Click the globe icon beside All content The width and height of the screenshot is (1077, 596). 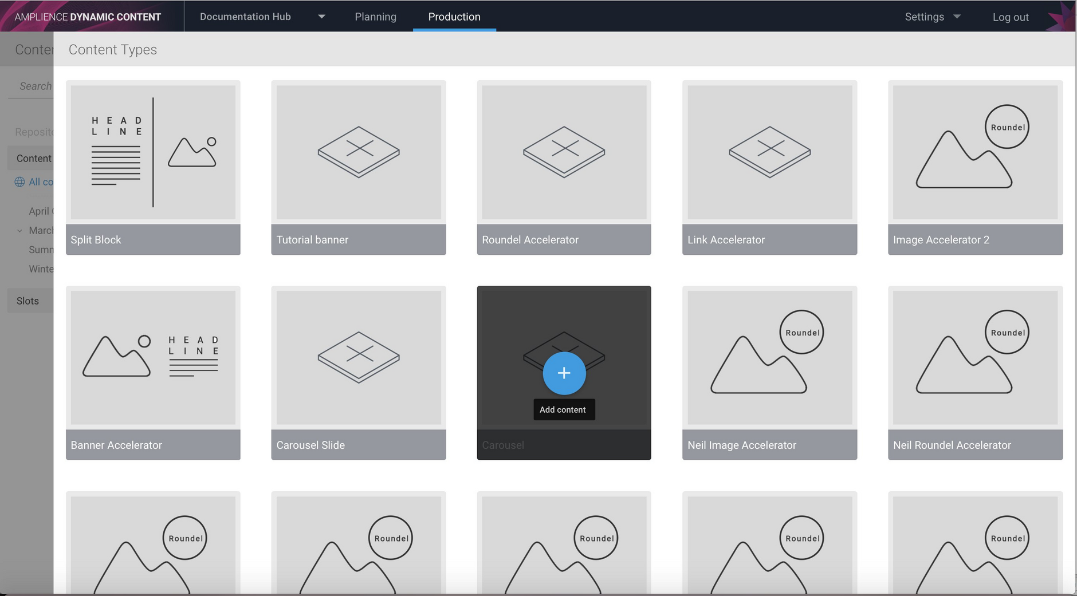19,182
